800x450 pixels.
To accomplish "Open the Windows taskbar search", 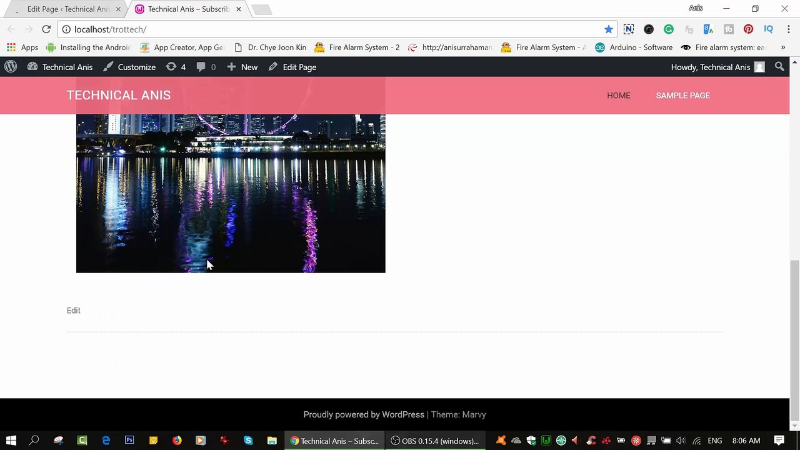I will pos(34,441).
